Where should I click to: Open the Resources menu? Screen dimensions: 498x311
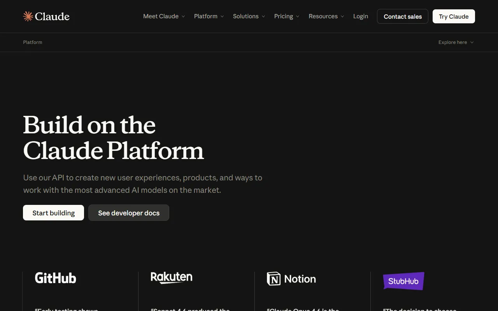[x=326, y=16]
